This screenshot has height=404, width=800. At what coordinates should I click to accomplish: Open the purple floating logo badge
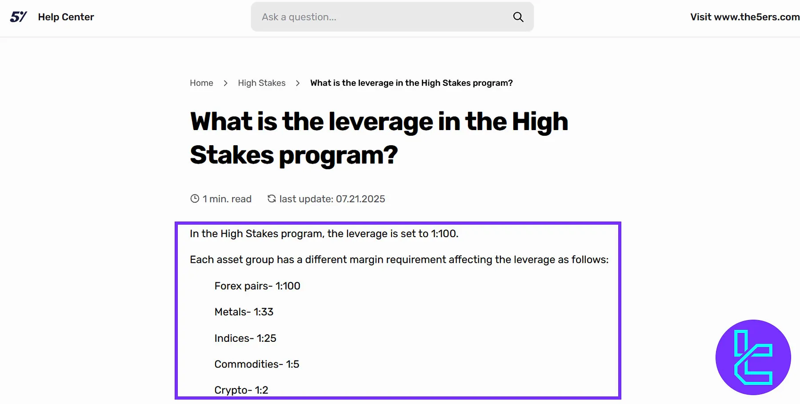pyautogui.click(x=753, y=357)
